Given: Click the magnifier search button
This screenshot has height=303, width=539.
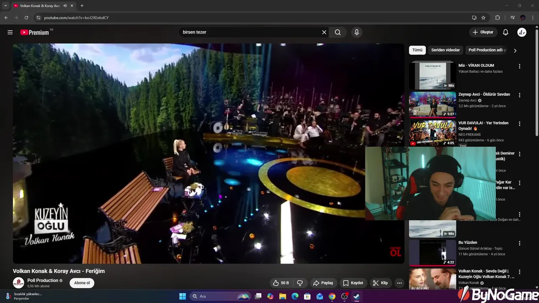Looking at the screenshot, I should 338,32.
